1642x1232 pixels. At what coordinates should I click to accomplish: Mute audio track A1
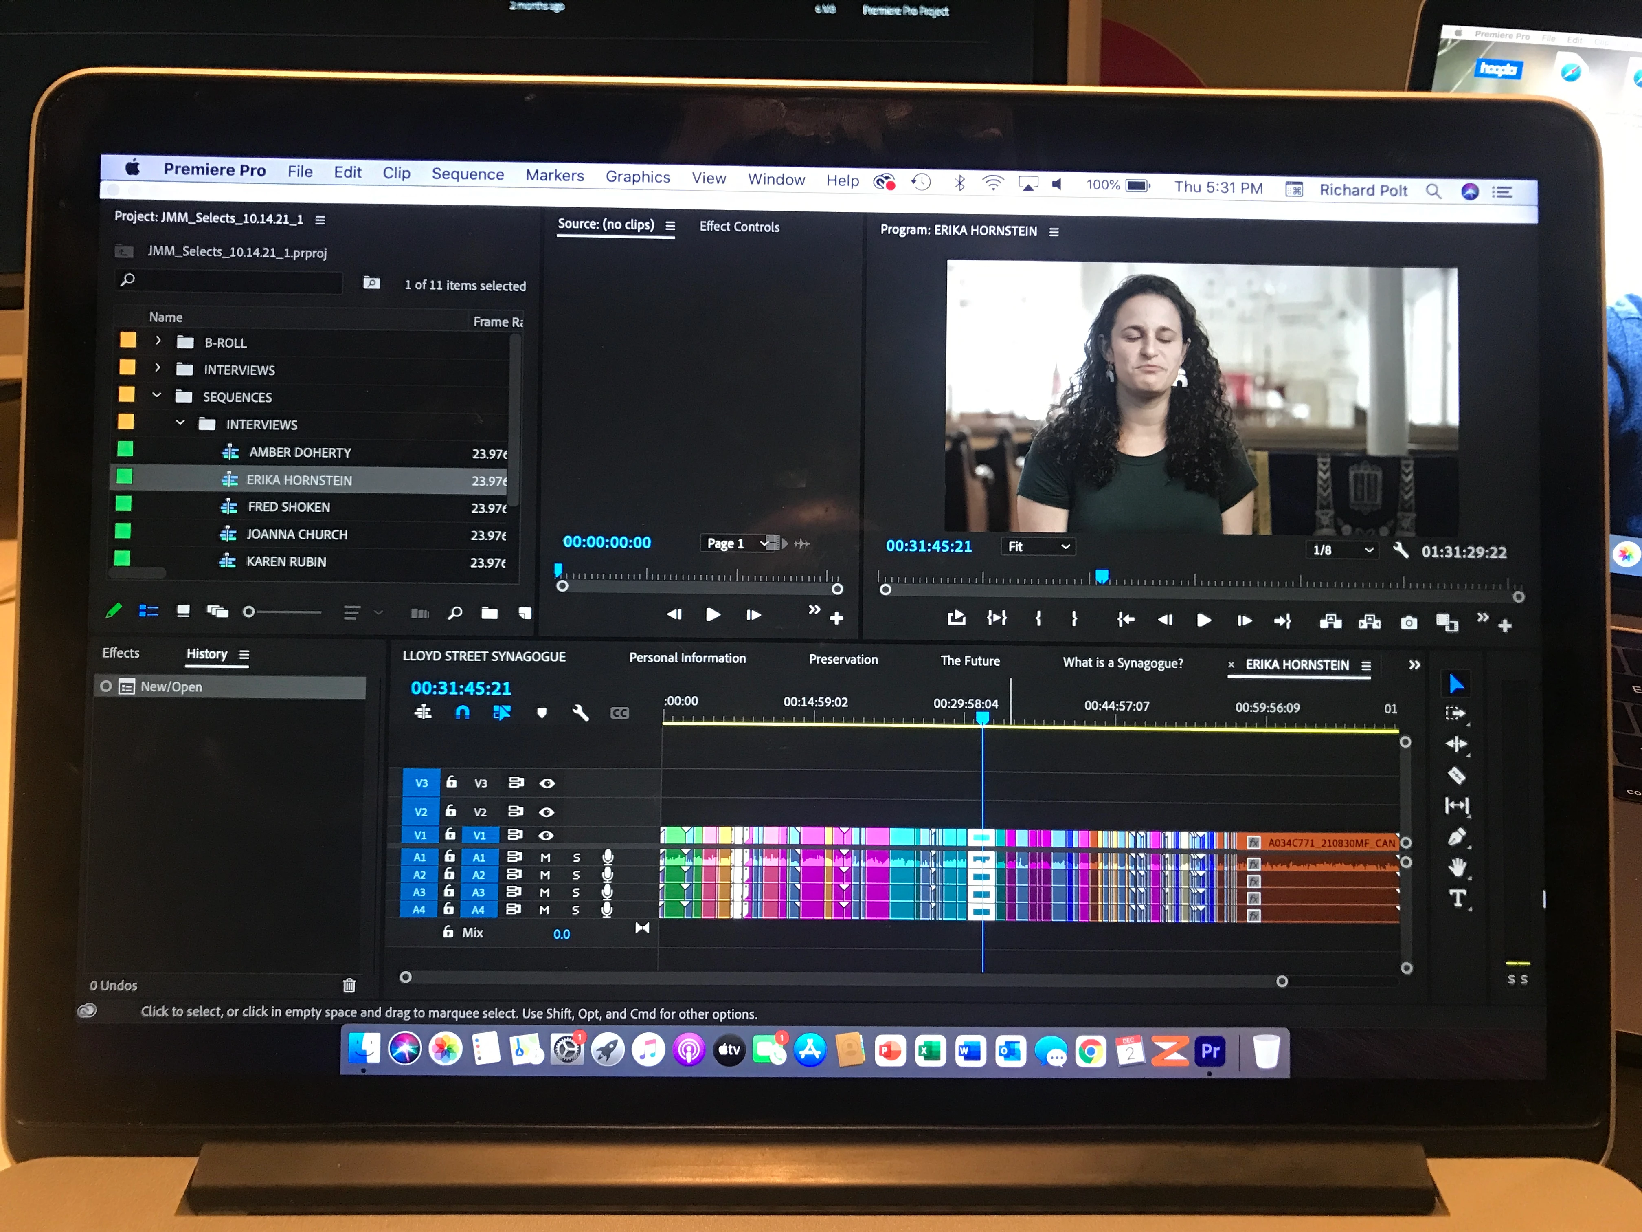tap(545, 857)
